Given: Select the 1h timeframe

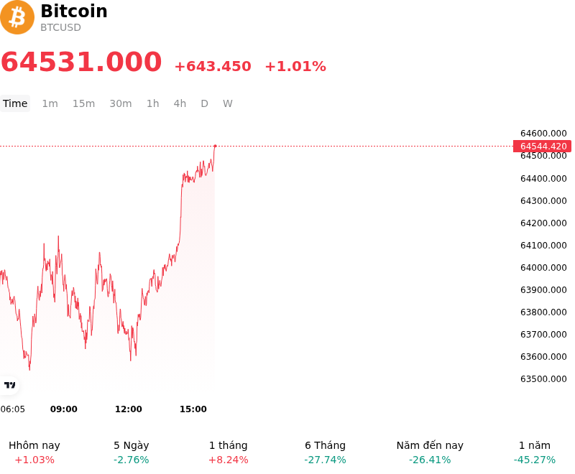Looking at the screenshot, I should coord(153,103).
